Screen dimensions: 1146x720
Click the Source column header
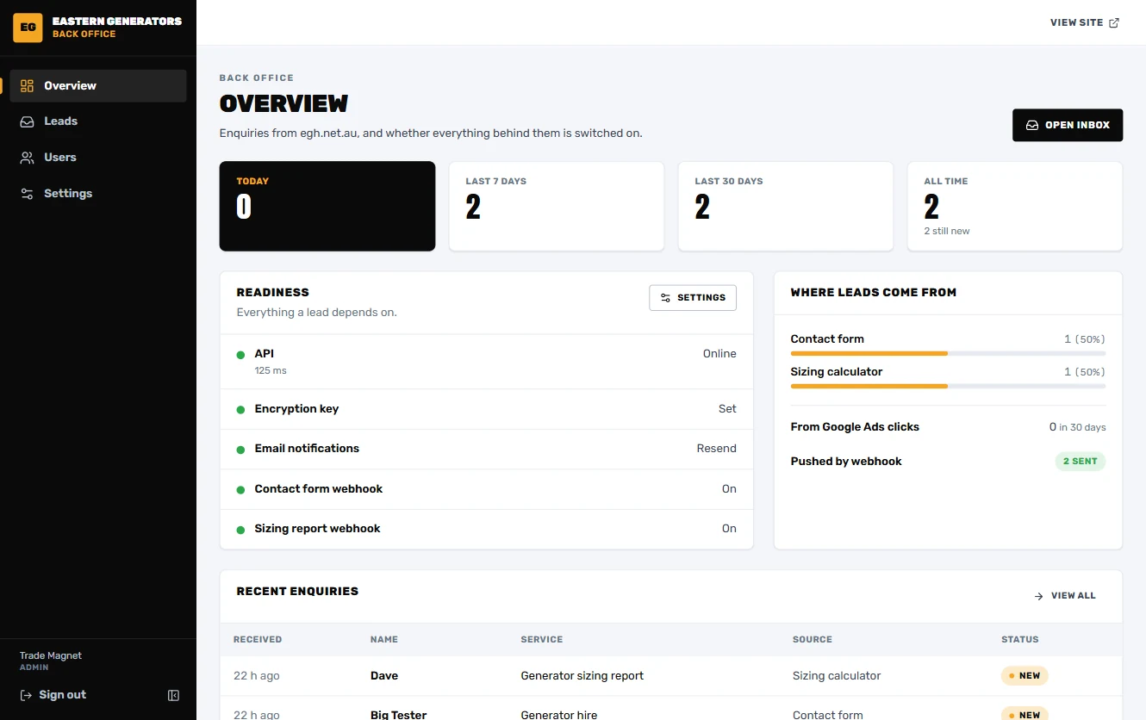[813, 640]
